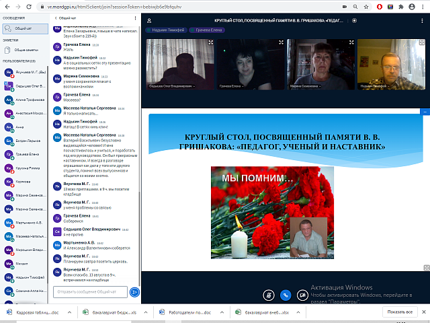Image resolution: width=430 pixels, height=323 pixels.
Task: Open menu for Работодатели по...doc download
Action: [x=222, y=312]
